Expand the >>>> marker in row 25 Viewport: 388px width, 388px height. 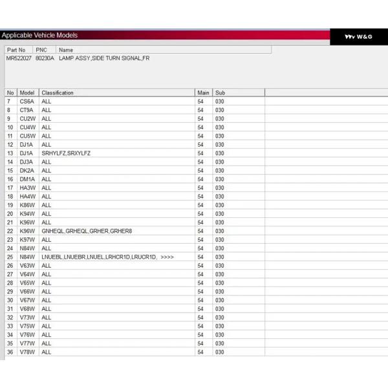(x=167, y=257)
